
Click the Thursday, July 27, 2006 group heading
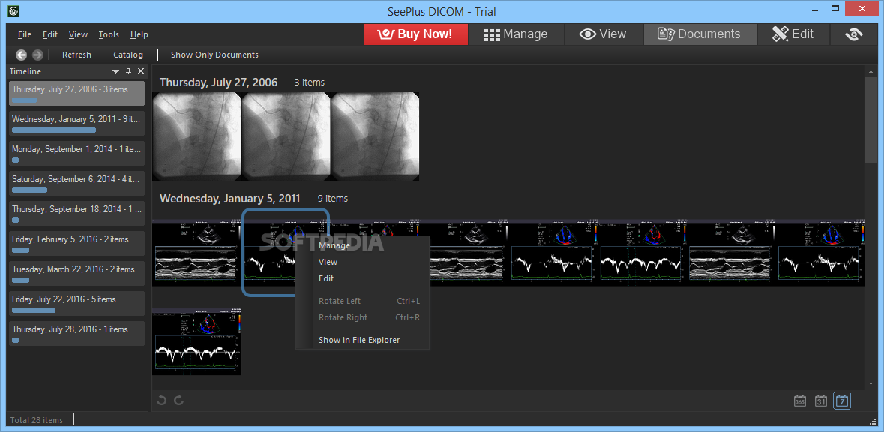[x=219, y=82]
